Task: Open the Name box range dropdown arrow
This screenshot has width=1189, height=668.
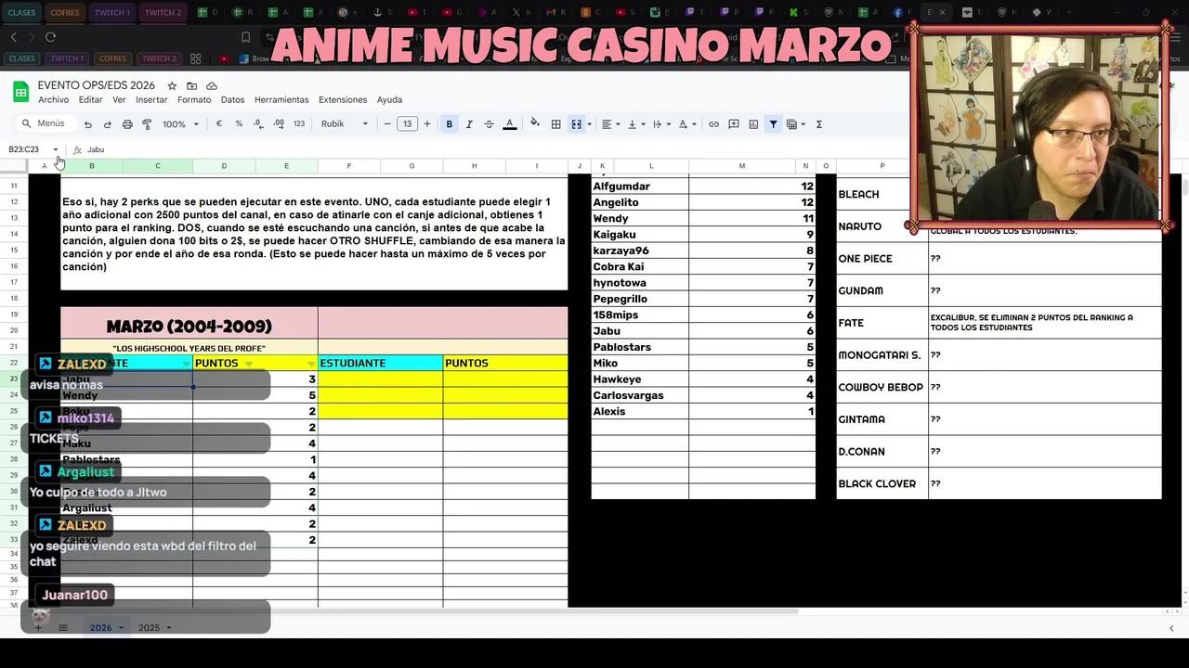Action: [x=56, y=149]
